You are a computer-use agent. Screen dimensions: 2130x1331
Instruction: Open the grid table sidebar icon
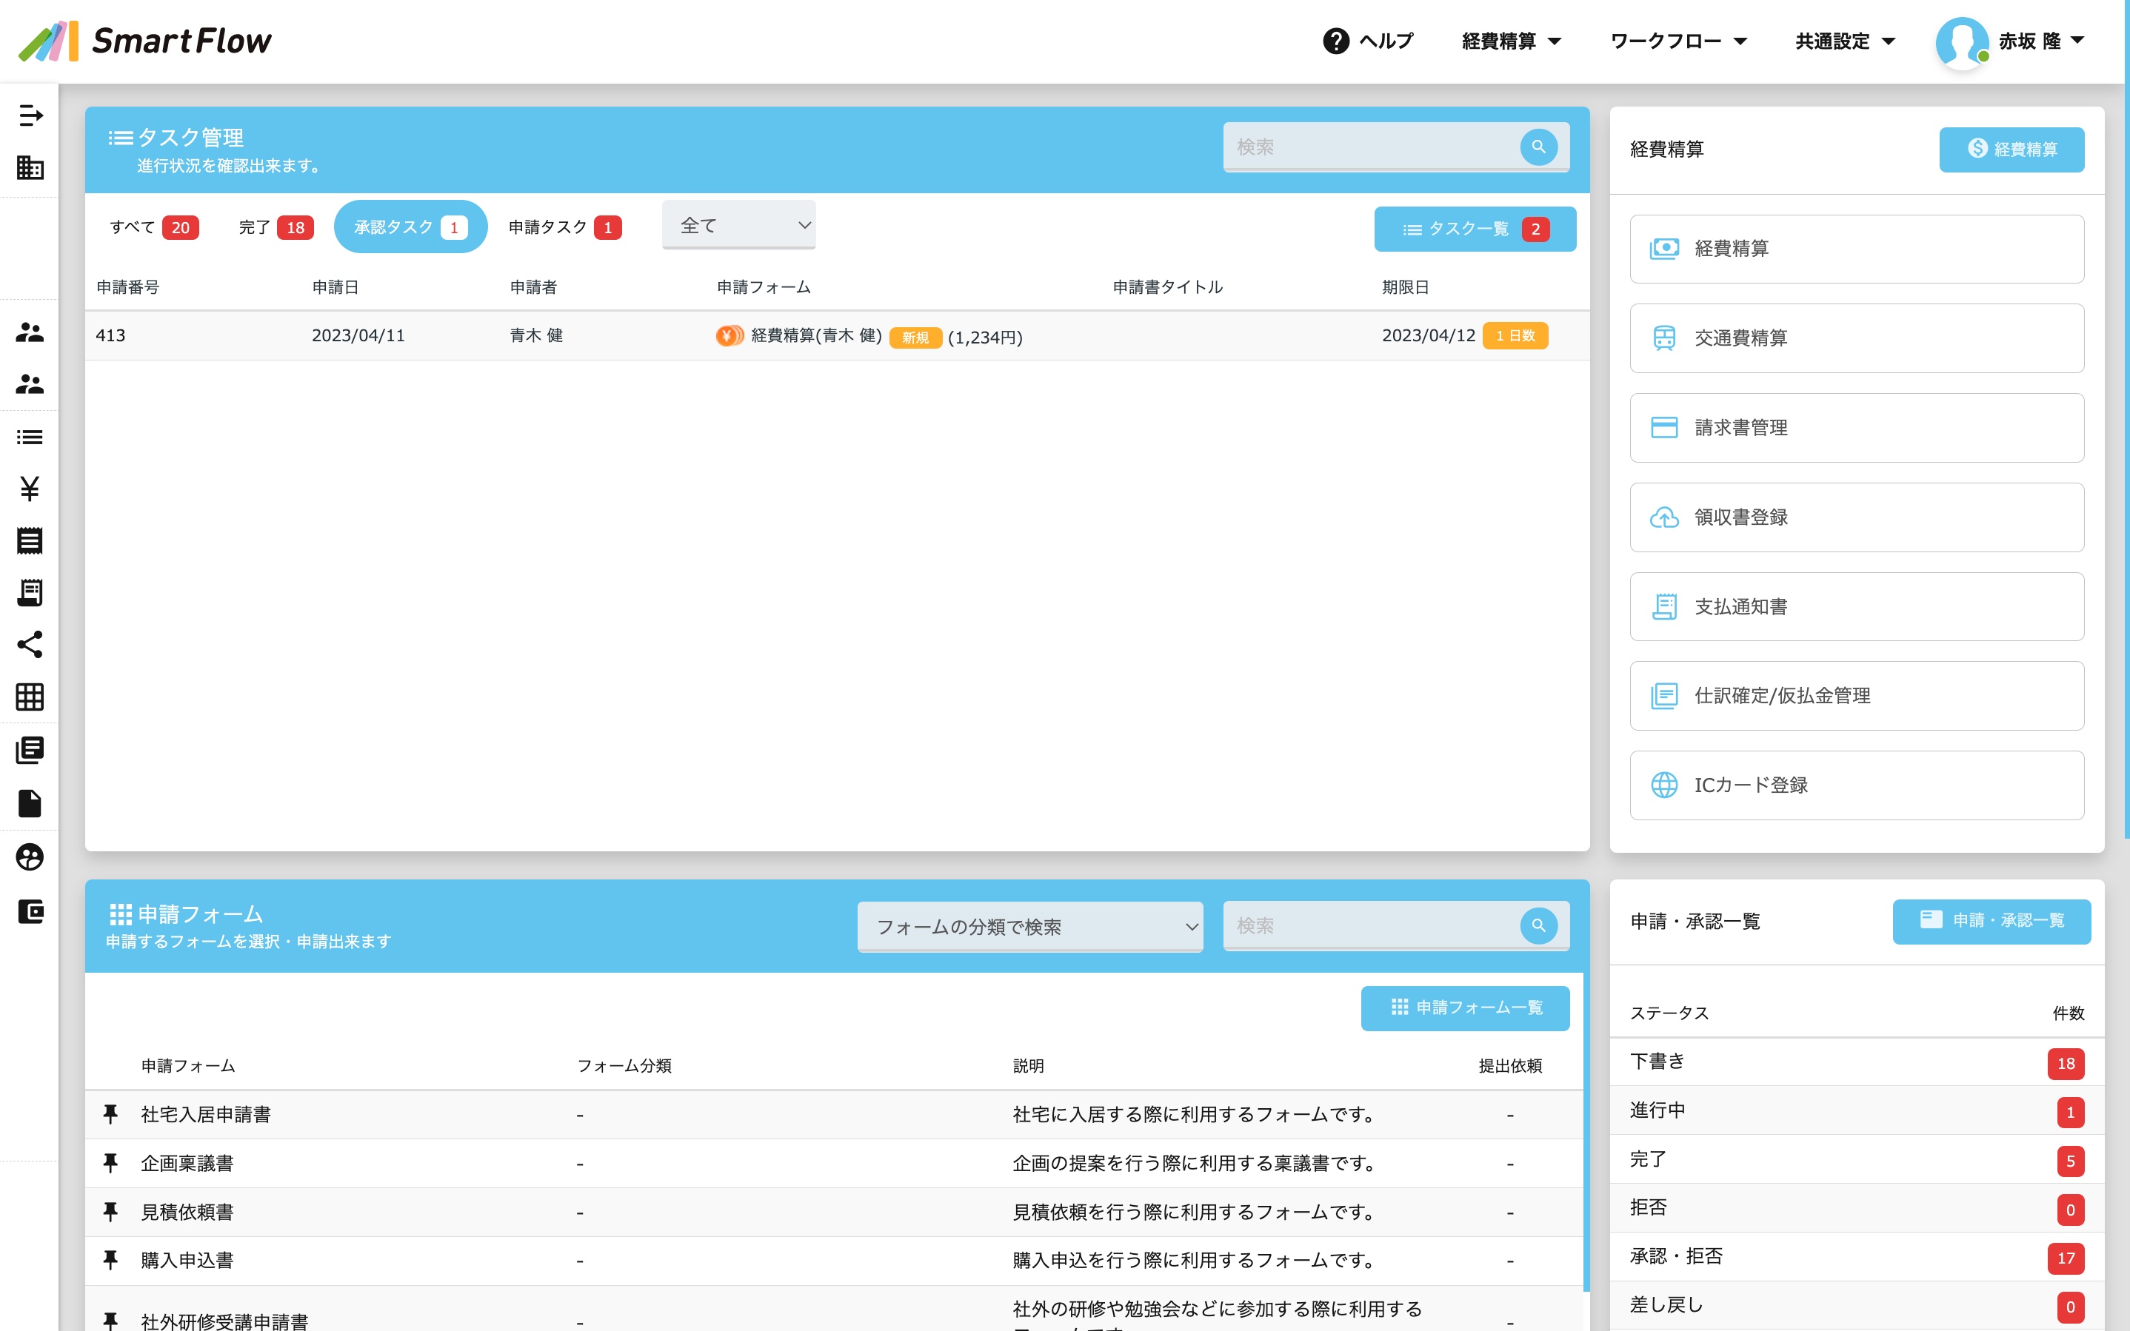click(x=30, y=697)
